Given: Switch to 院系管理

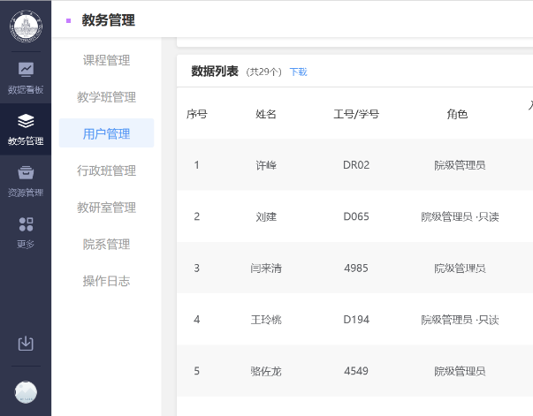Looking at the screenshot, I should point(106,244).
